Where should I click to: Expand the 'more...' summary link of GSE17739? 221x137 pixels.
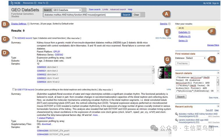96,115
